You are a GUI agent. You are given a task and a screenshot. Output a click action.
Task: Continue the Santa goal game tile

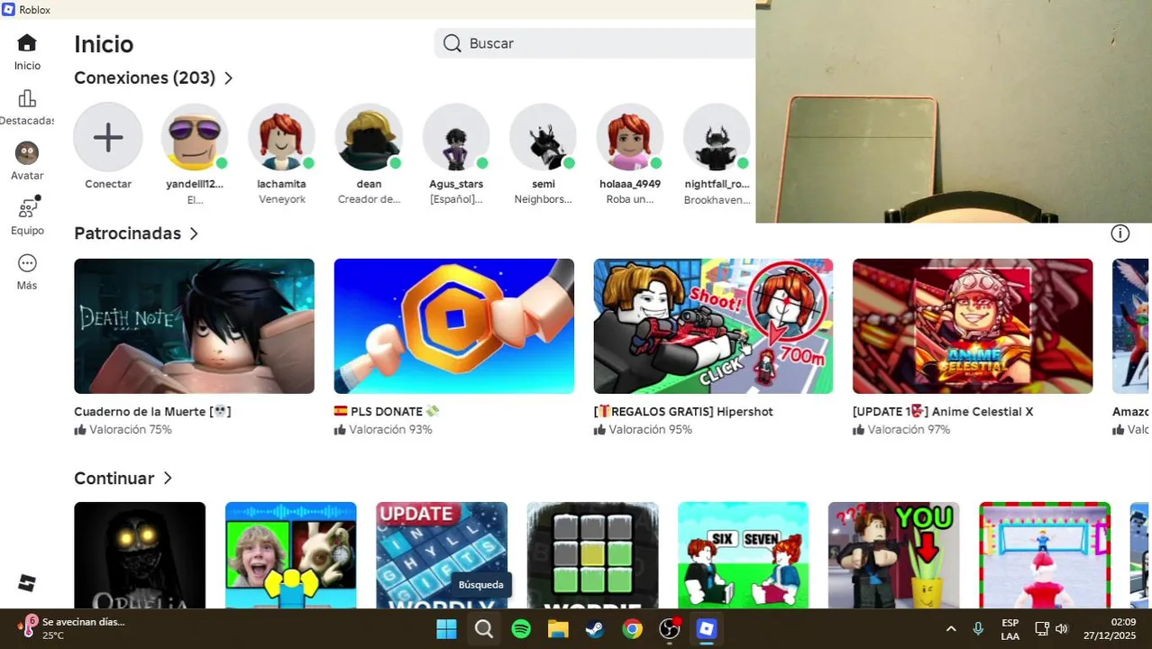[1045, 555]
